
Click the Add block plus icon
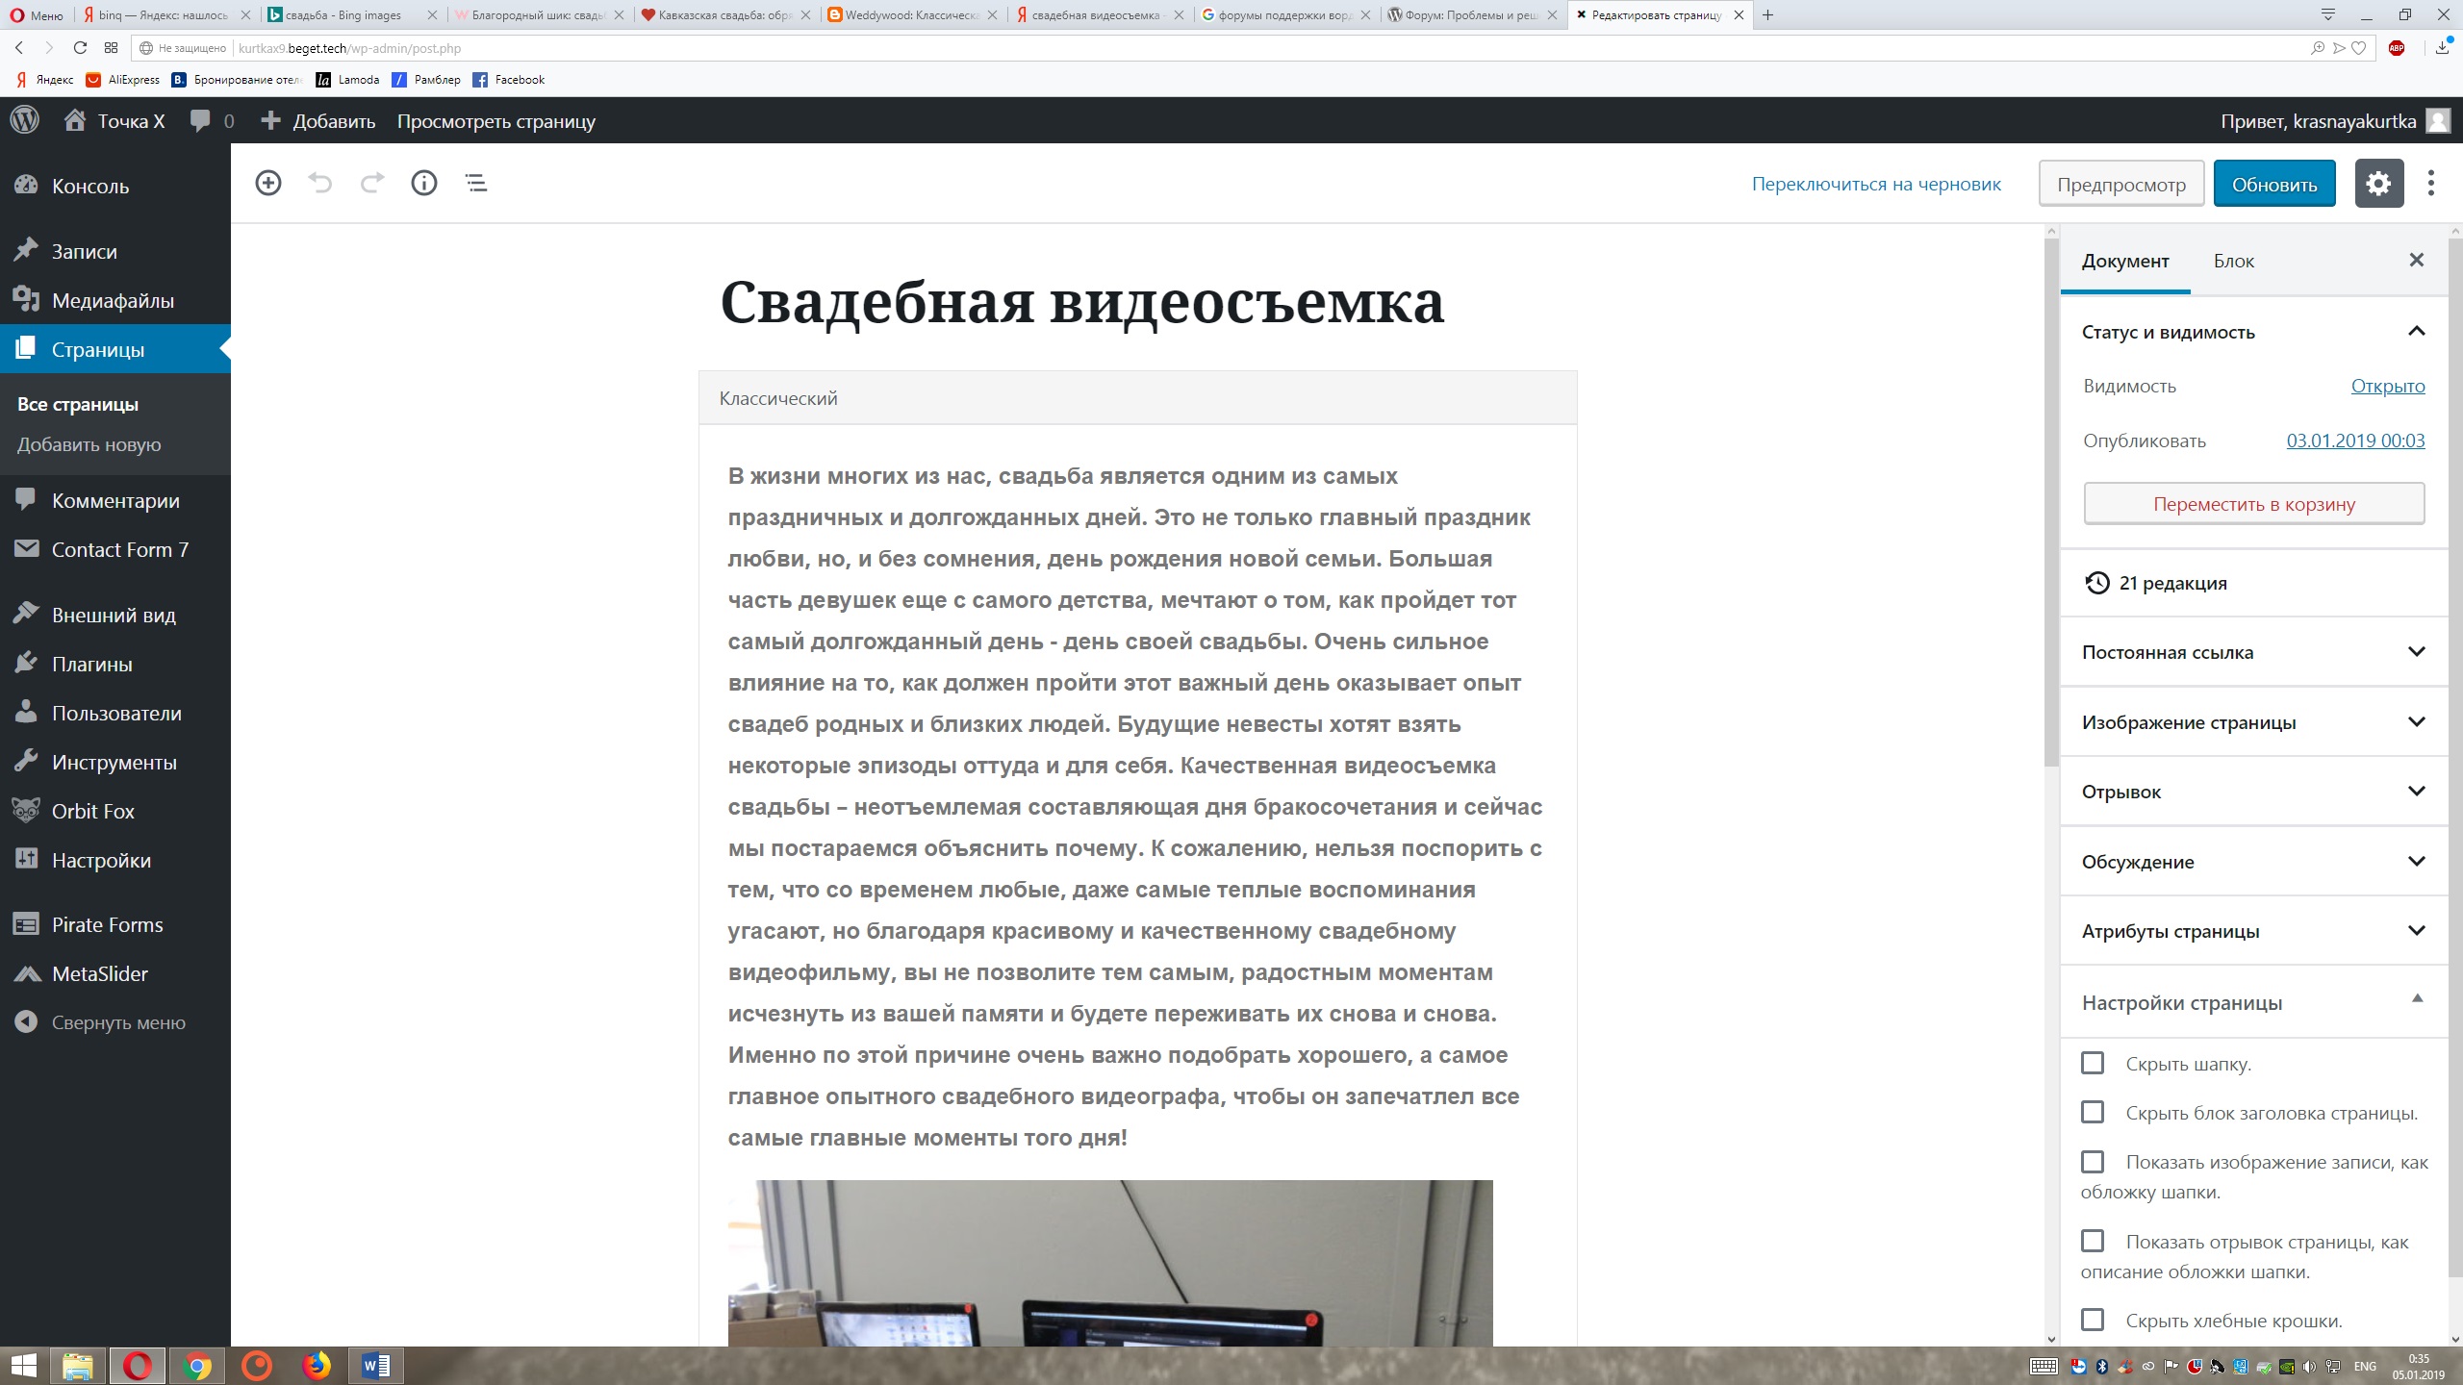click(268, 183)
